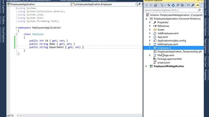Select ApplicationInsights.config file
209x117 pixels.
(x=172, y=41)
